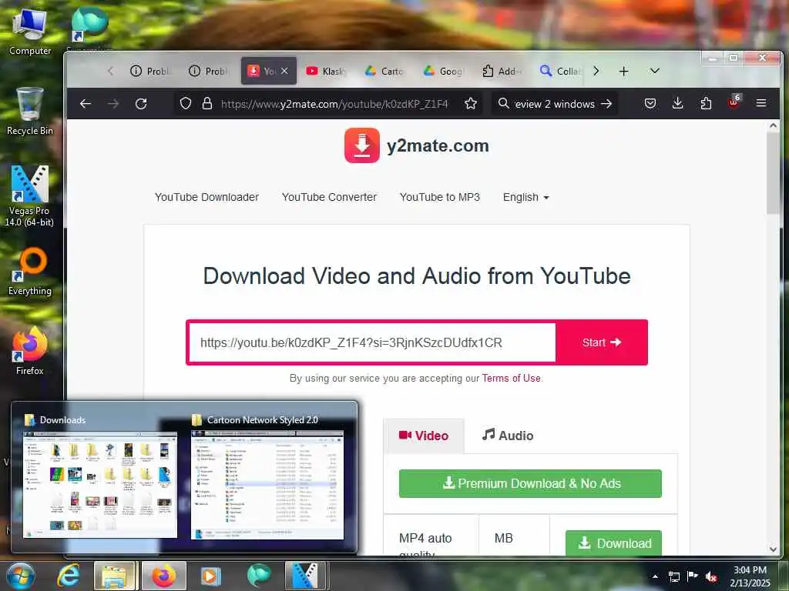List all tabs dropdown arrow
Viewport: 789px width, 591px height.
pyautogui.click(x=654, y=71)
